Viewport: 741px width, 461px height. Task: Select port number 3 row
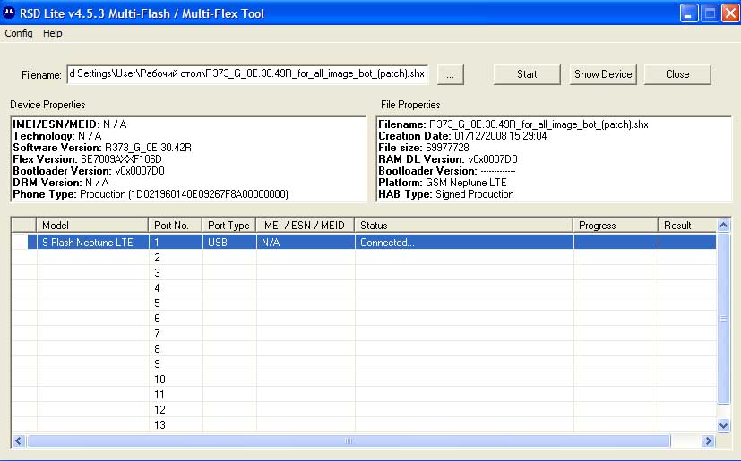364,272
